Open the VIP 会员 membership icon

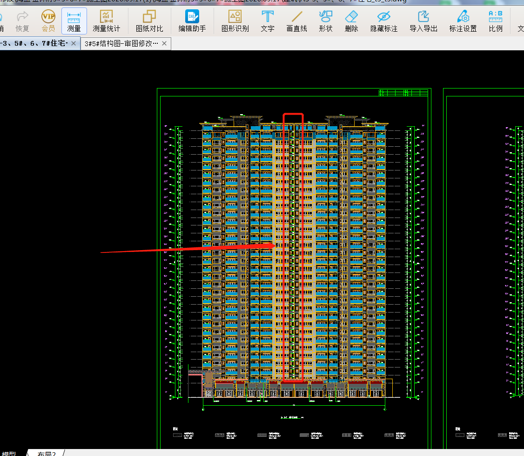[x=48, y=21]
